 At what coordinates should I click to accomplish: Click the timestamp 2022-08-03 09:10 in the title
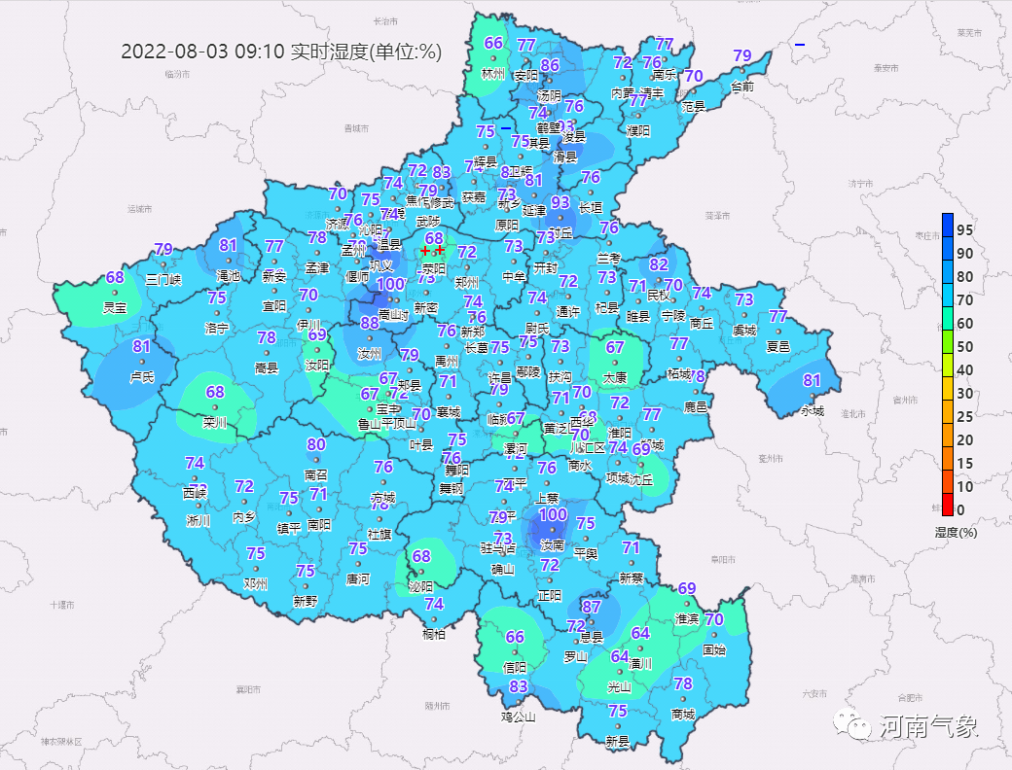[202, 52]
